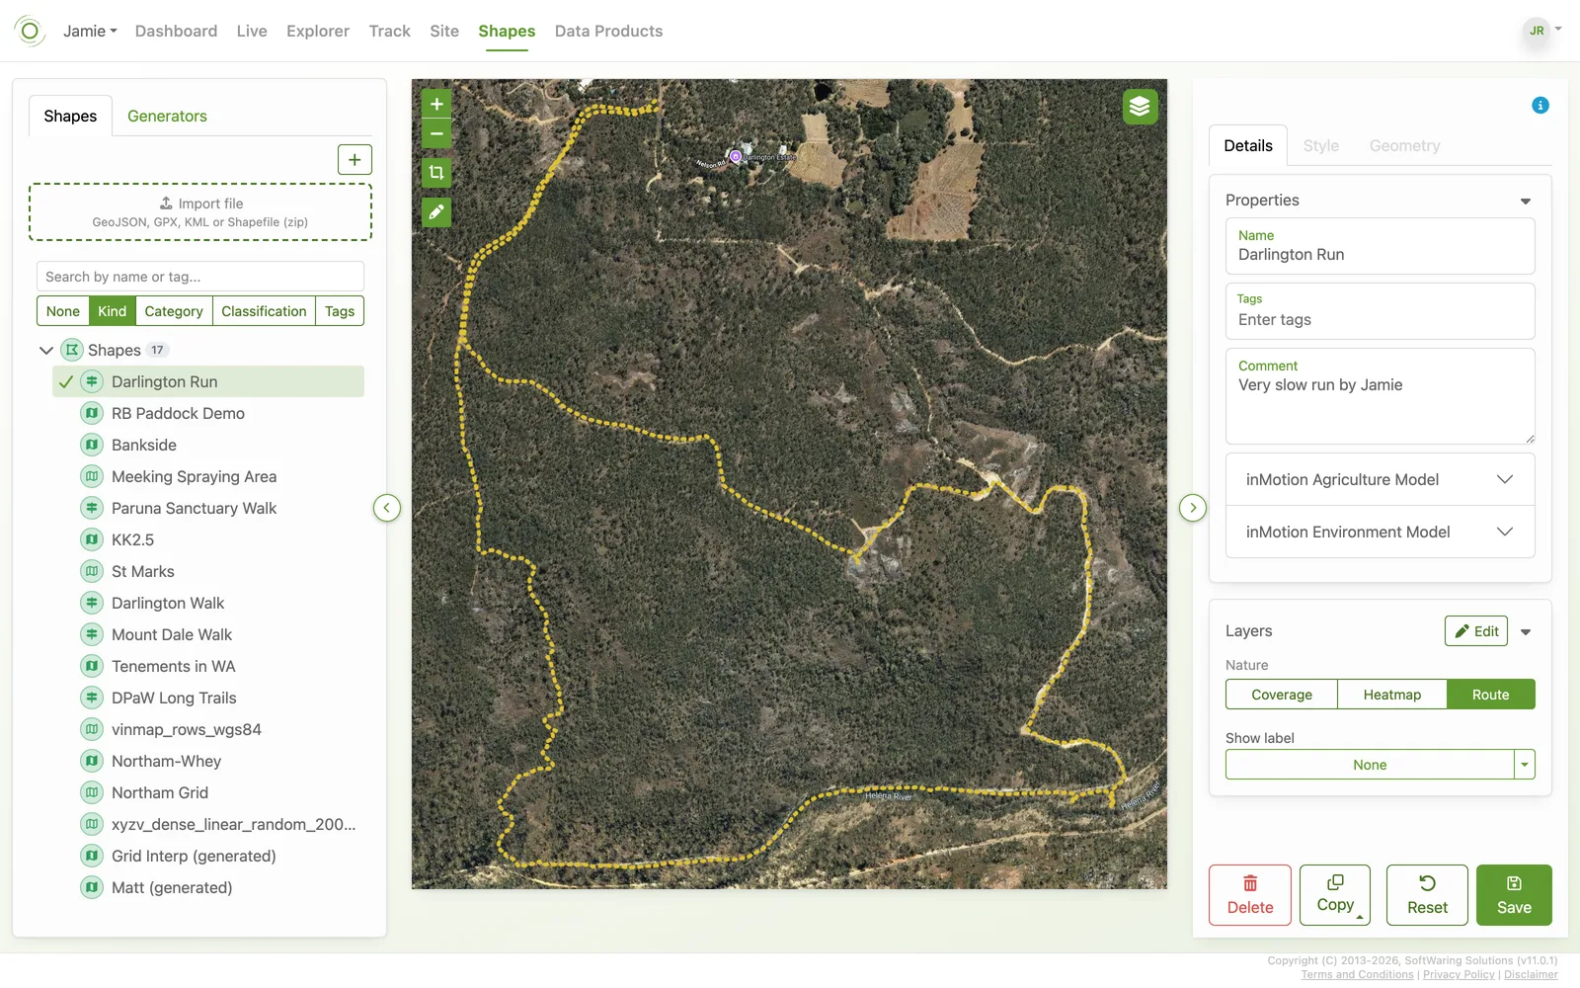Image resolution: width=1580 pixels, height=988 pixels.
Task: Expand inMotion Agriculture Model
Action: click(x=1381, y=479)
